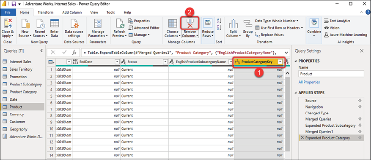Click Manage Parameters icon
The image size is (371, 160).
point(98,24)
